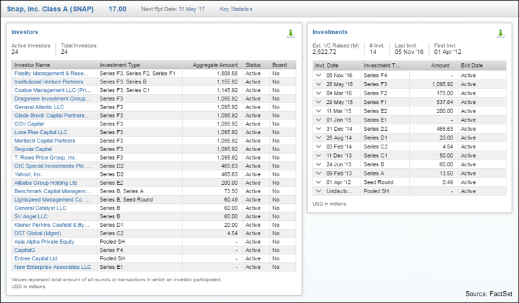Expand the 26 Aug '14 Series D1 row
519x303 pixels.
click(x=318, y=137)
